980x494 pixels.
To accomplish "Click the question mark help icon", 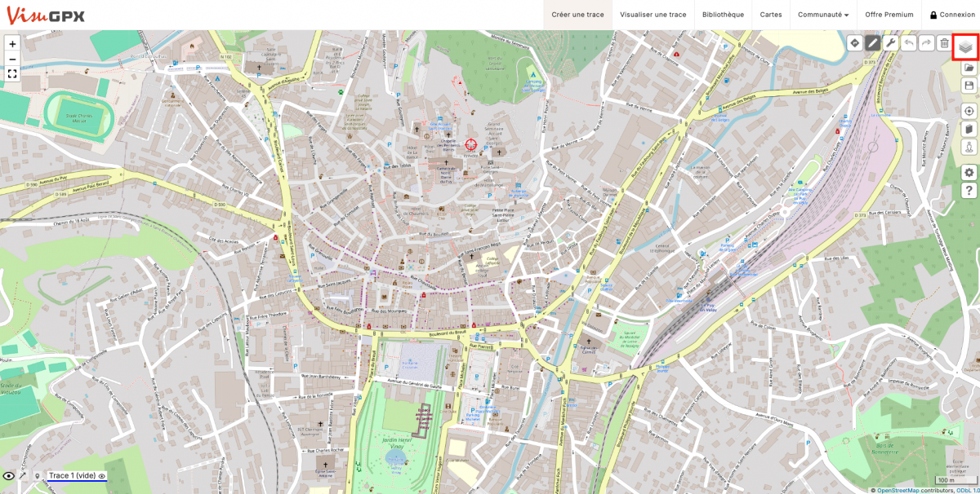I will coord(969,191).
